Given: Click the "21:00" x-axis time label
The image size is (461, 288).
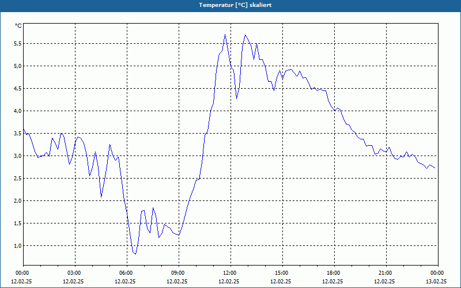Looking at the screenshot, I should pos(384,273).
